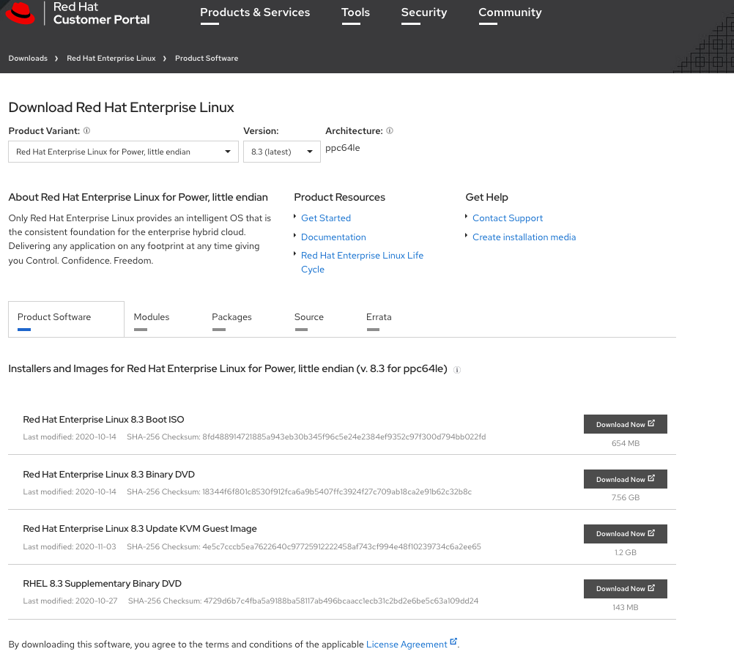Download the 8.3 Boot ISO
734x668 pixels.
click(x=625, y=424)
